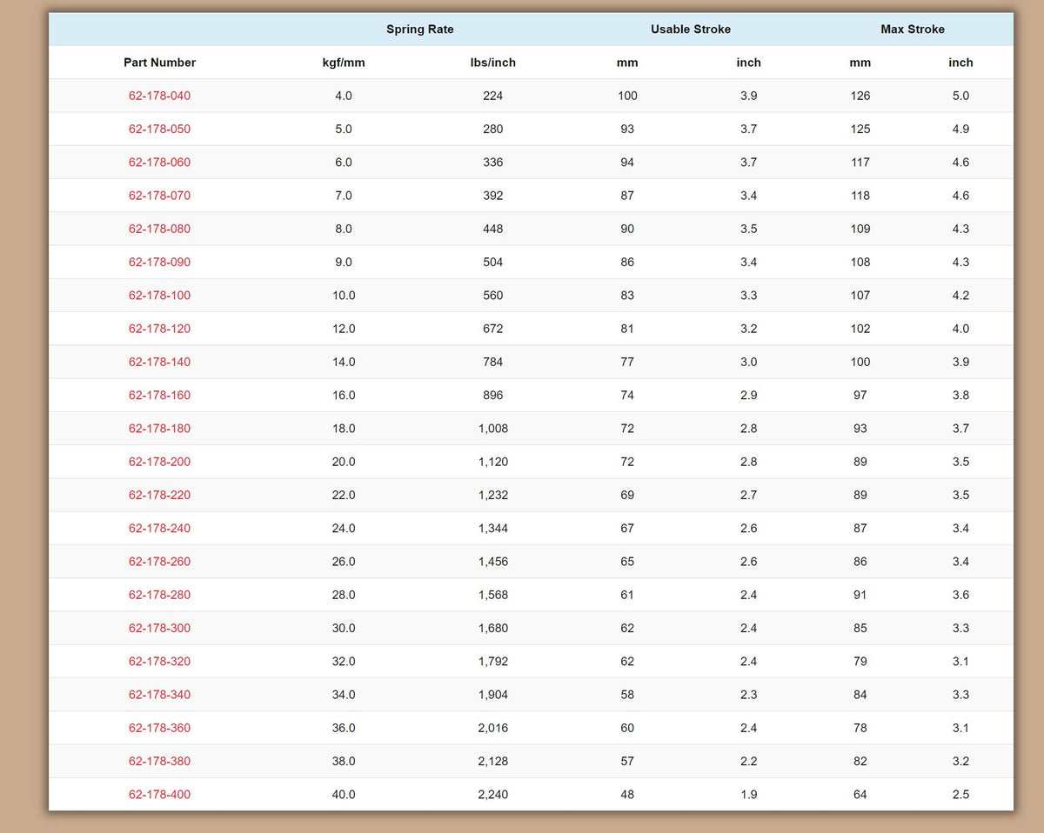The height and width of the screenshot is (833, 1044).
Task: Click the 62-178-280 part link
Action: 159,595
